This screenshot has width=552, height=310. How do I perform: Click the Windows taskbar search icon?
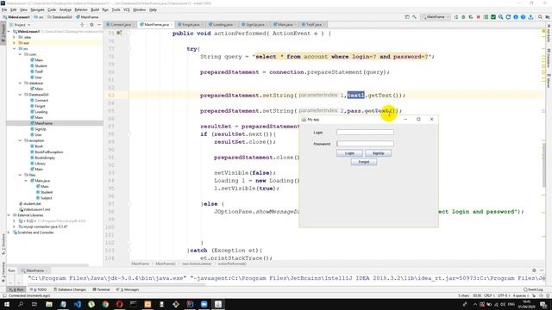coord(21,304)
